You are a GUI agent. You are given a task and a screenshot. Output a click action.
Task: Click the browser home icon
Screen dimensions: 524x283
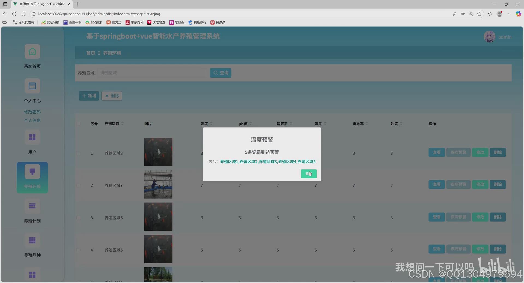point(23,14)
